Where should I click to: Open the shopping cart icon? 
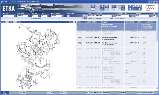pyautogui.click(x=123, y=9)
